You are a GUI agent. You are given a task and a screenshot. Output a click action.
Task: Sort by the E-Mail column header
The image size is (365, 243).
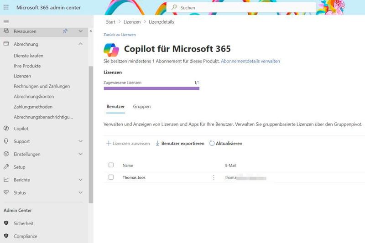230,165
